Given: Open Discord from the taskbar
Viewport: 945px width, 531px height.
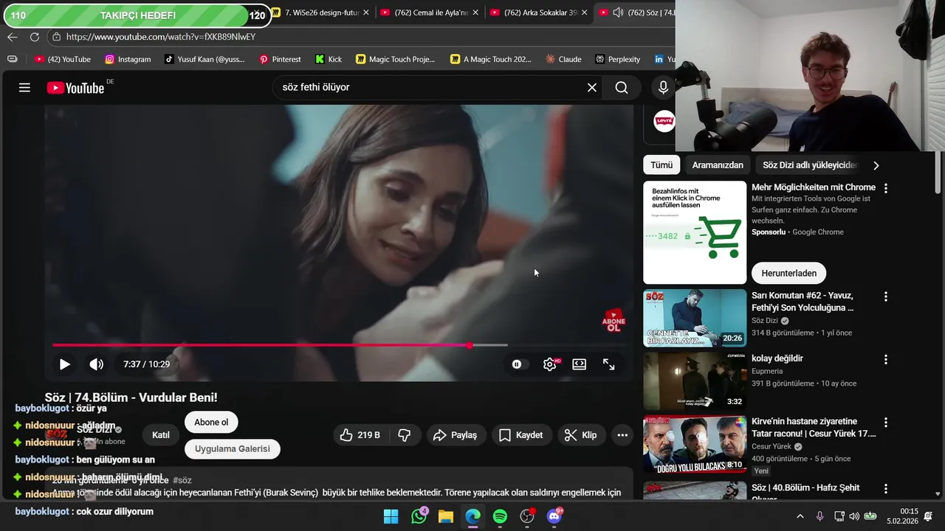Looking at the screenshot, I should [x=554, y=516].
